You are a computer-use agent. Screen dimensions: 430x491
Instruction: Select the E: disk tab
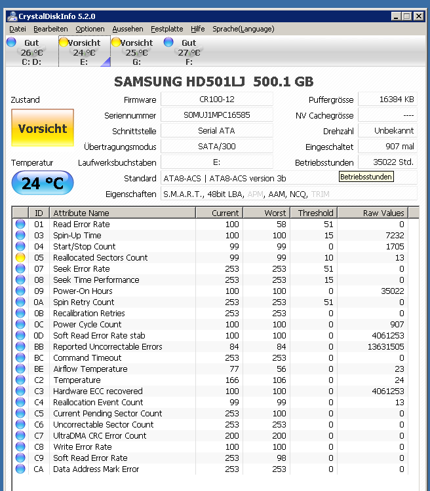point(85,51)
